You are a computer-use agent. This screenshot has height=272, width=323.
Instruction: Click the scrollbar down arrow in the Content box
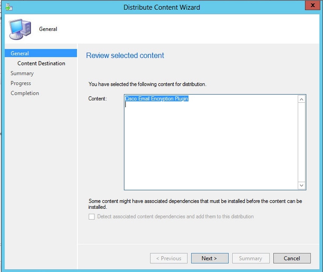tap(301, 185)
